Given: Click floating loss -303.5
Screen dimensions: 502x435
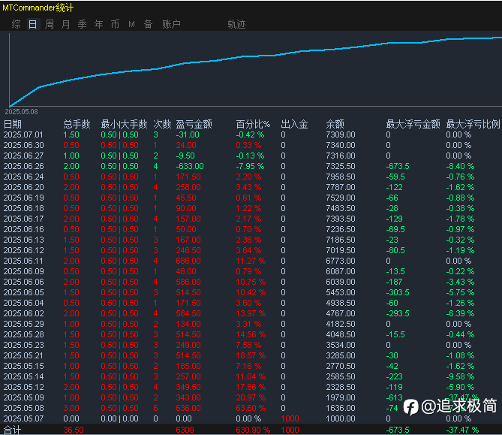Looking at the screenshot, I should click(x=398, y=292).
